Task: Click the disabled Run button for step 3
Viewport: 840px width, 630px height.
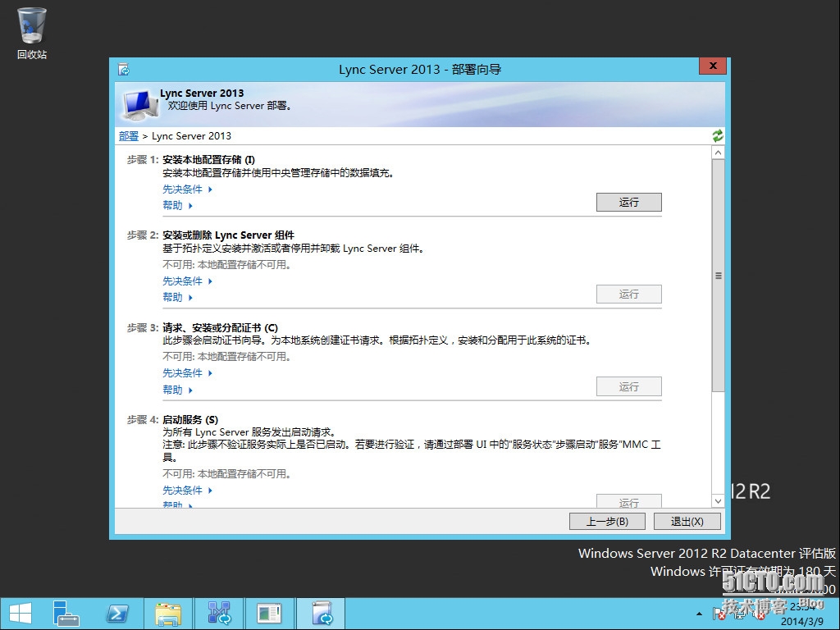Action: 629,386
